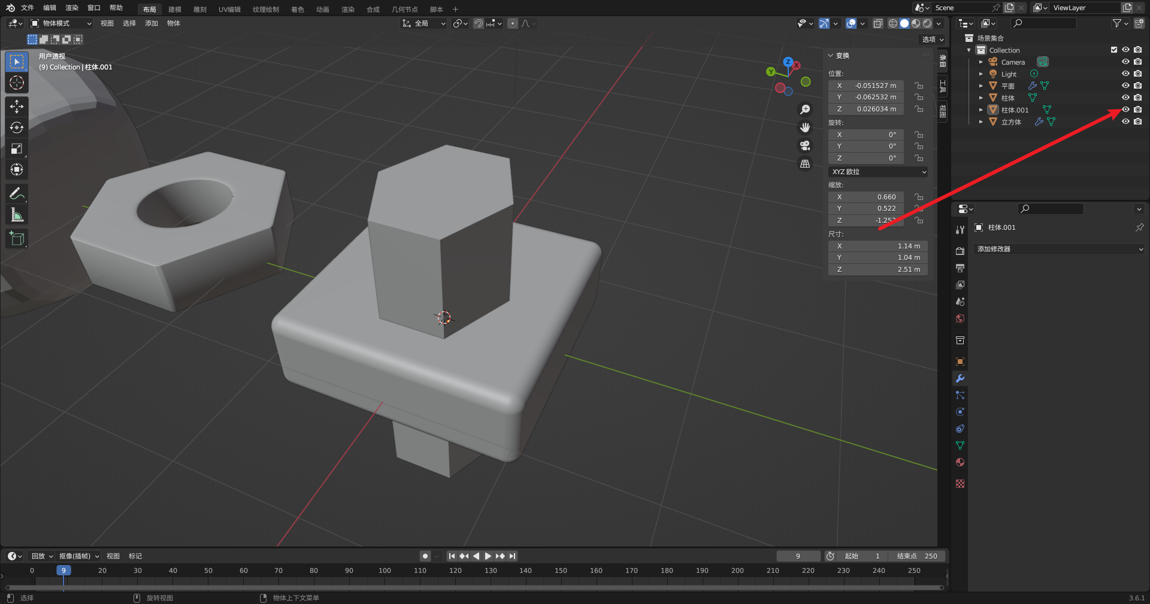Open the Render properties tab

pos(960,251)
